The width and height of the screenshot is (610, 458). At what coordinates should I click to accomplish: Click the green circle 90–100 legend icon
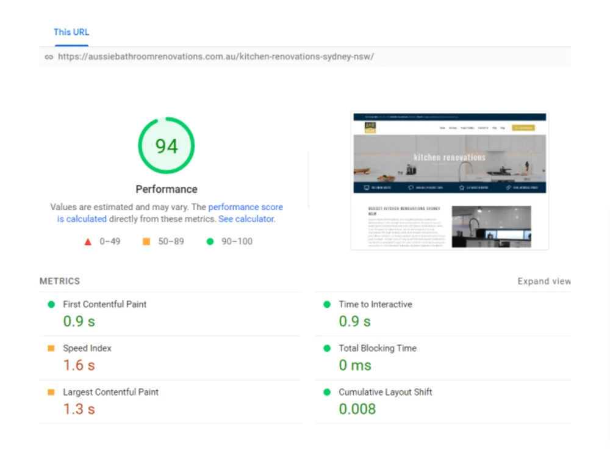tap(210, 241)
